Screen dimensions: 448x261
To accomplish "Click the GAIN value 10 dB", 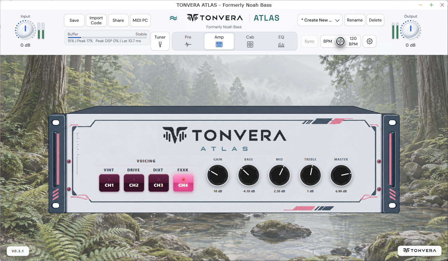I will 218,191.
